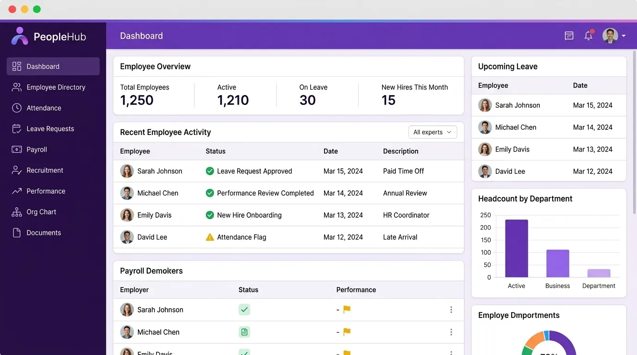Click the Status column header in activity table

[x=216, y=151]
